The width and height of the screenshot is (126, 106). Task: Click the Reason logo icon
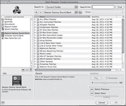click(x=17, y=10)
